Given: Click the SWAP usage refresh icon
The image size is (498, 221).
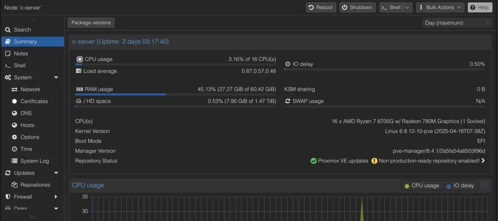Looking at the screenshot, I should coord(288,101).
